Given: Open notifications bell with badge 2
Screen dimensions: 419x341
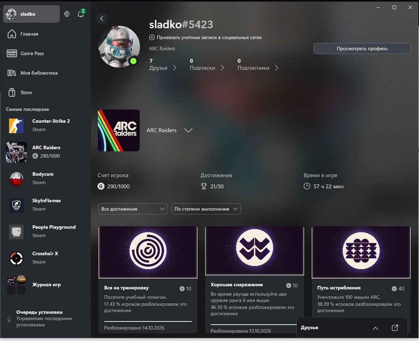Looking at the screenshot, I should (81, 14).
